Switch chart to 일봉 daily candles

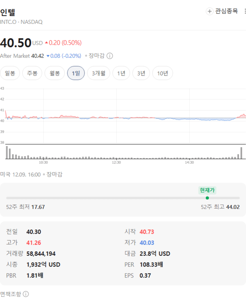click(10, 73)
